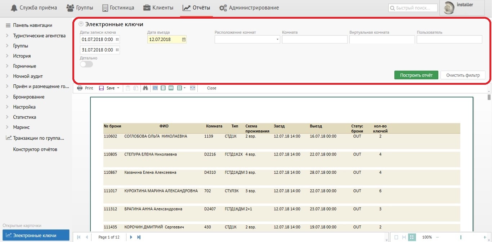Switch to two-page view icon

tap(171, 88)
